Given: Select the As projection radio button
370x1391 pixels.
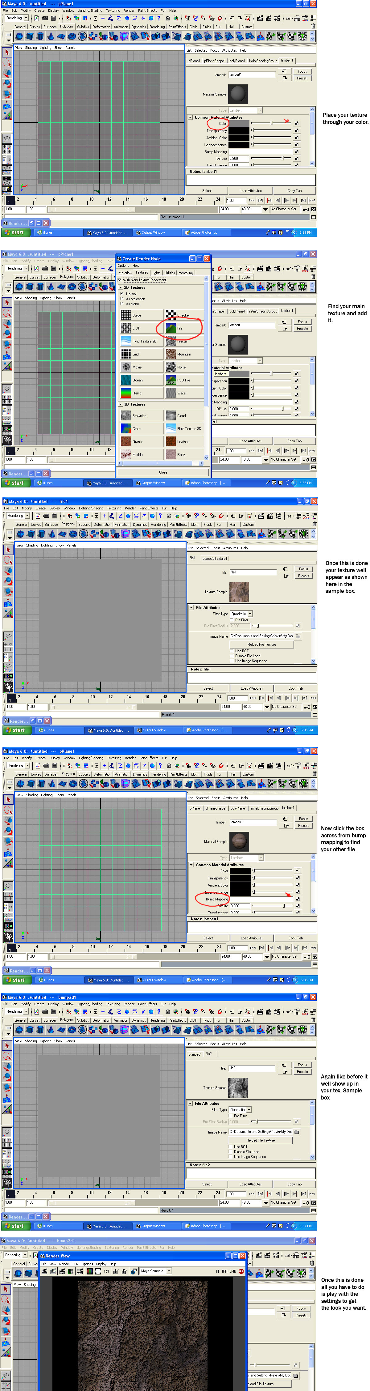Looking at the screenshot, I should tap(122, 299).
